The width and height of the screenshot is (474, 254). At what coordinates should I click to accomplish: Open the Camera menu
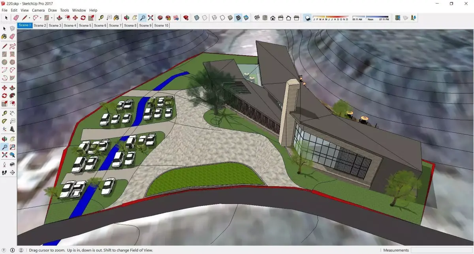point(38,10)
